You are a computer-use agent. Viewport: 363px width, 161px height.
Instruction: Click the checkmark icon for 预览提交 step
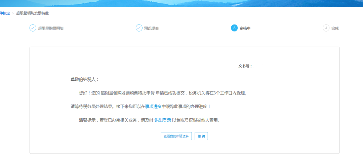139,28
